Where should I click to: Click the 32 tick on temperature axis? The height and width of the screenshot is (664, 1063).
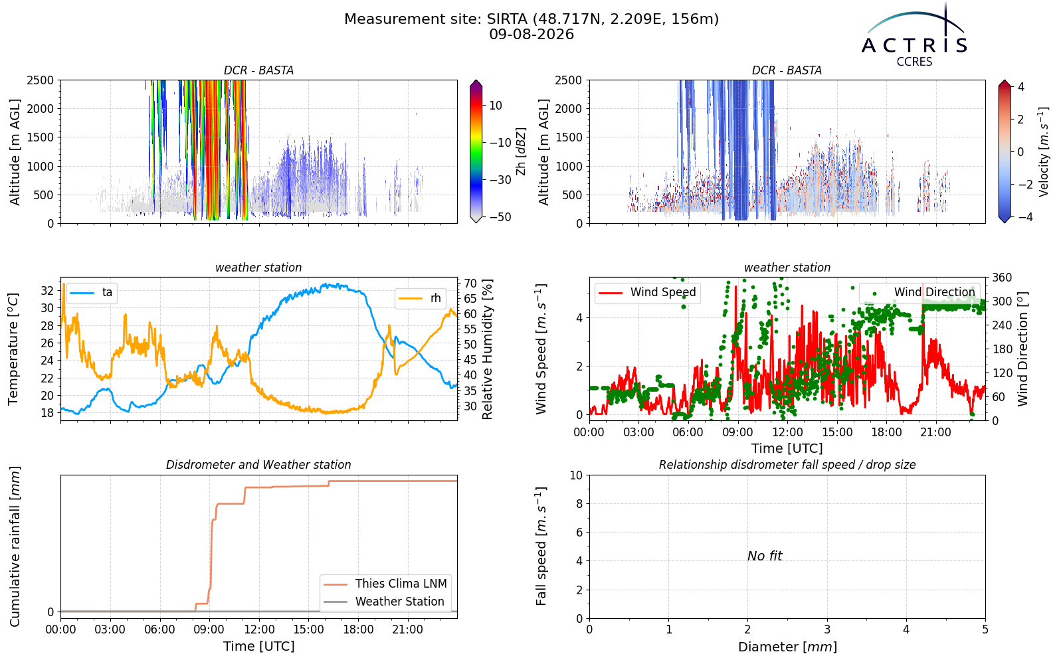click(x=47, y=290)
